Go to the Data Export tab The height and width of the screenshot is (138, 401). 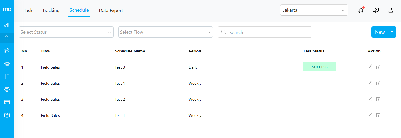pos(111,11)
